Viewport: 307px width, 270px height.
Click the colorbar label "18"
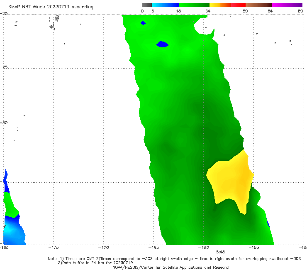(x=178, y=11)
